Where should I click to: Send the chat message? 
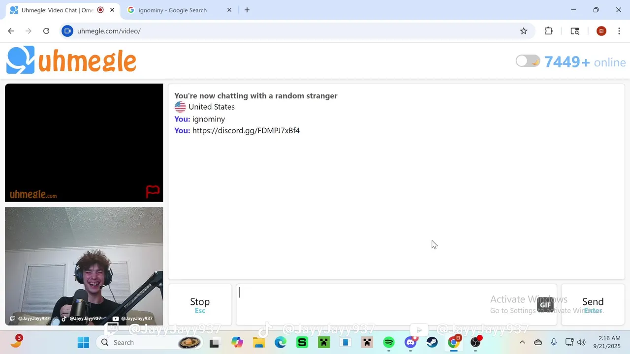click(x=593, y=304)
